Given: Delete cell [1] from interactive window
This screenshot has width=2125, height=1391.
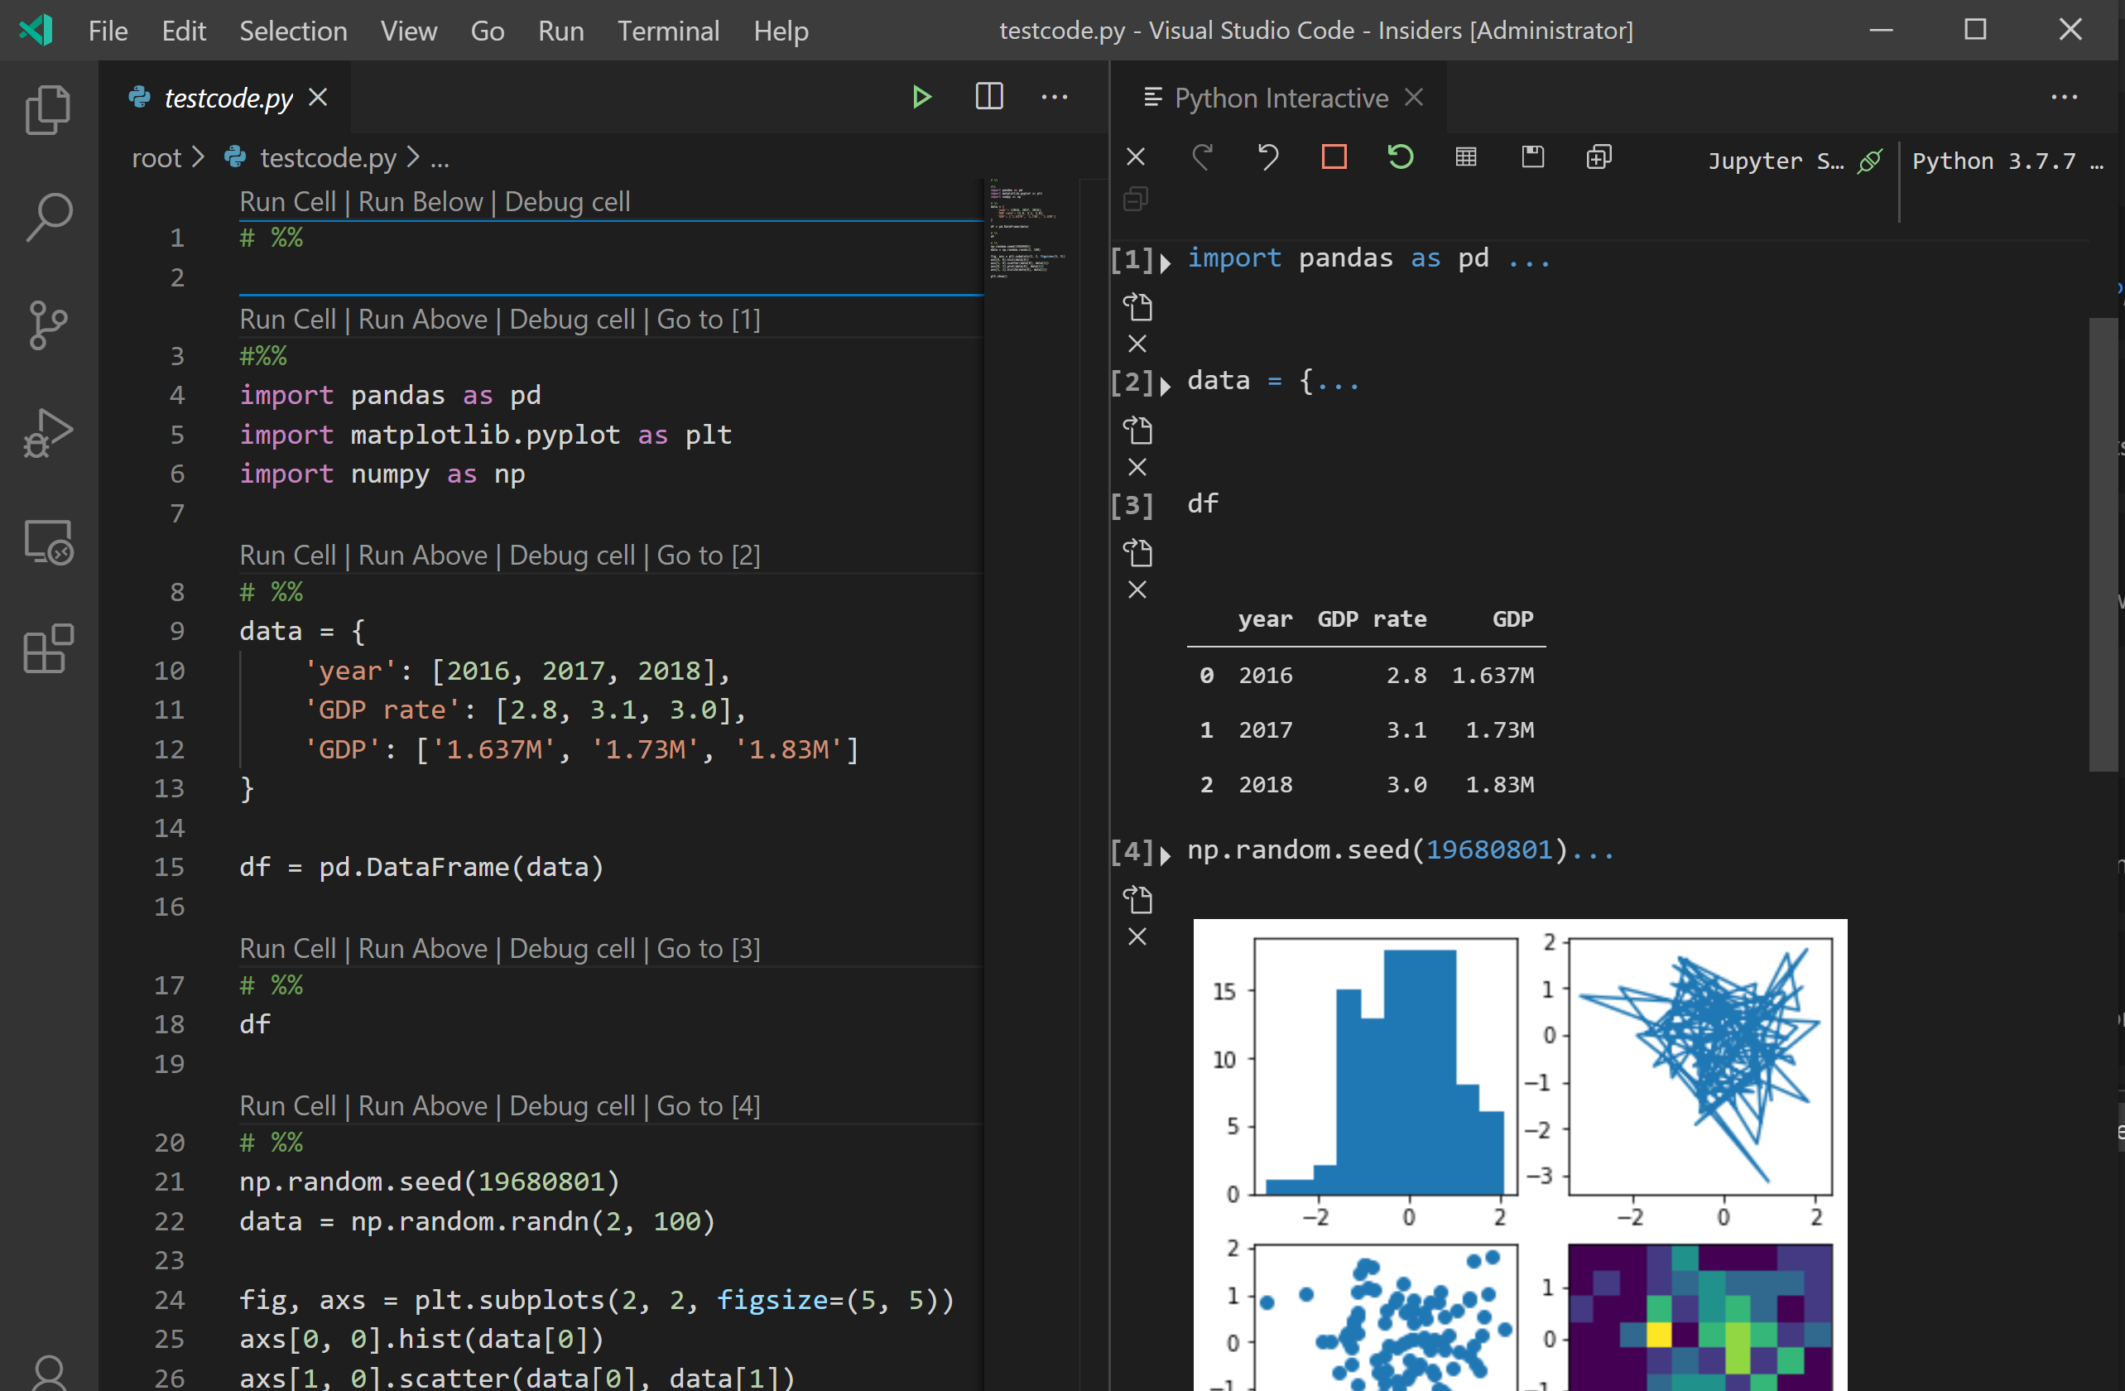Looking at the screenshot, I should 1137,344.
